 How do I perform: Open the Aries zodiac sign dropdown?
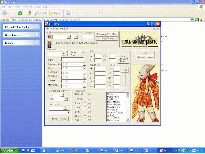(66, 99)
